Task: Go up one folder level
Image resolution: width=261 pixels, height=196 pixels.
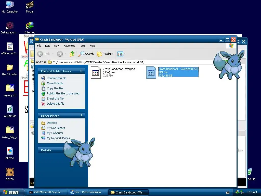Action: click(x=72, y=54)
